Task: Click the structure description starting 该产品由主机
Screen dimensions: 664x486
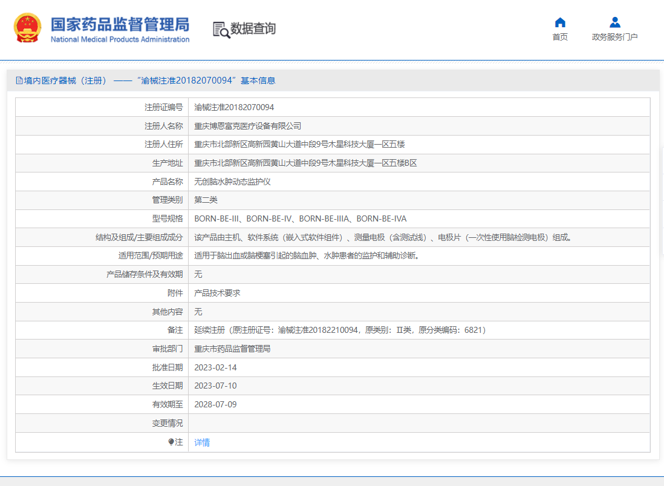Action: click(x=383, y=237)
